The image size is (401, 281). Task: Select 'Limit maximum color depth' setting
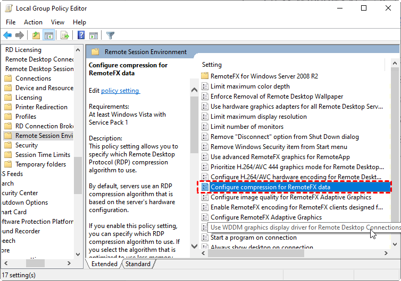click(x=250, y=86)
